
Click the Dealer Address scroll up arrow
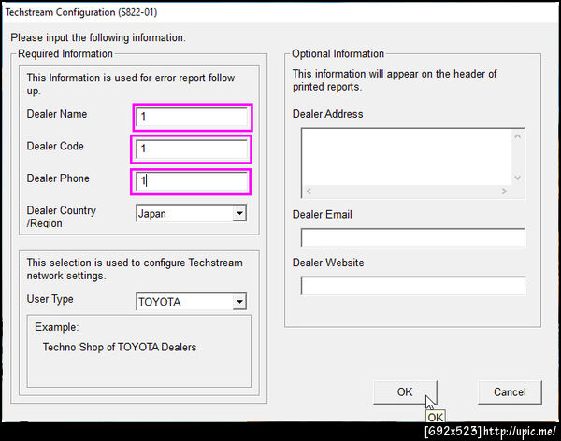[518, 136]
